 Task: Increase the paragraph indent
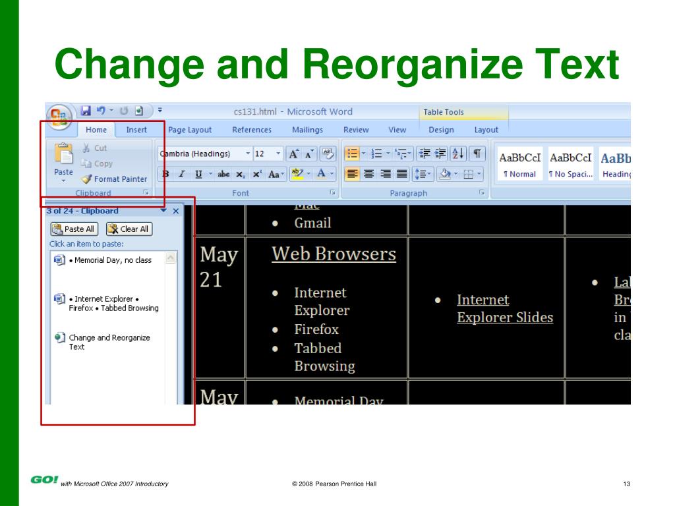point(440,154)
